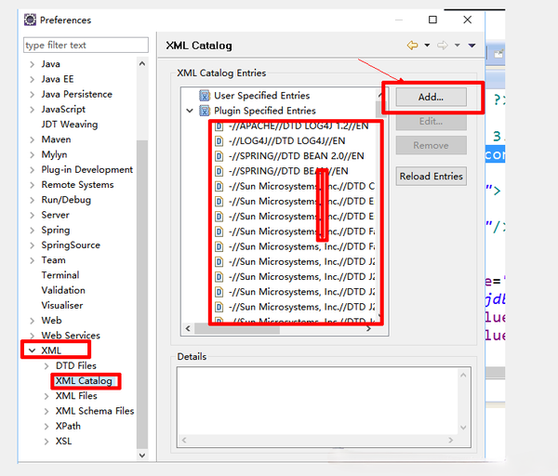Click the Preferences window app icon
Viewport: 558px width, 476px height.
point(30,20)
